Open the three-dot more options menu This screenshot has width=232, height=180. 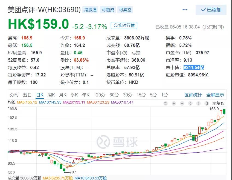click(185, 10)
